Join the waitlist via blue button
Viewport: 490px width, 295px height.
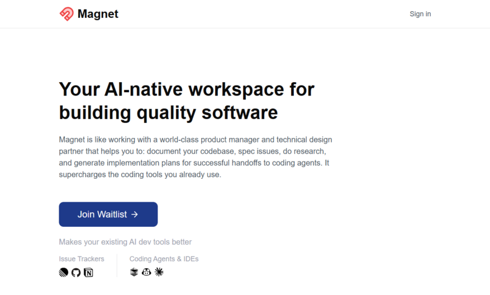(x=108, y=215)
